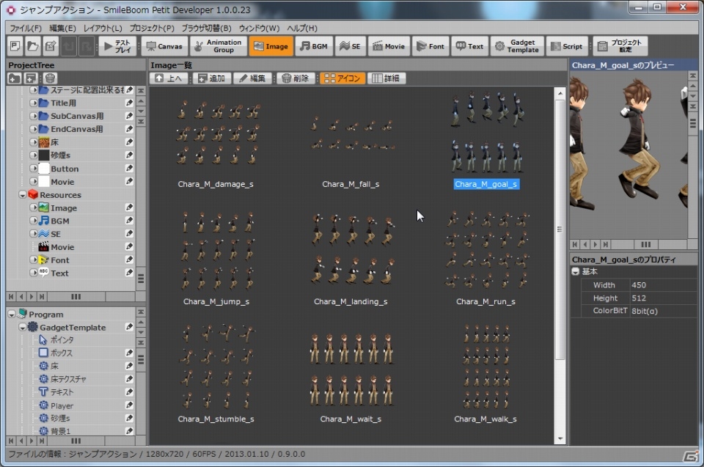Screen dimensions: 704x467
Task: Expand the Image node under Resources
Action: tap(34, 208)
